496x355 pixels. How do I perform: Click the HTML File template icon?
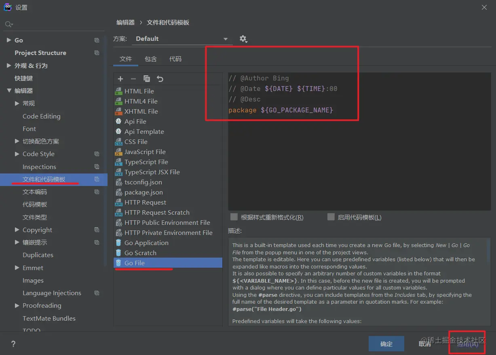point(118,91)
